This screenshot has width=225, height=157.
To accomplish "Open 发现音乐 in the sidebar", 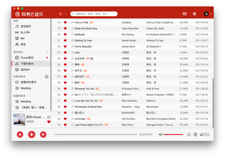I will pos(26,26).
